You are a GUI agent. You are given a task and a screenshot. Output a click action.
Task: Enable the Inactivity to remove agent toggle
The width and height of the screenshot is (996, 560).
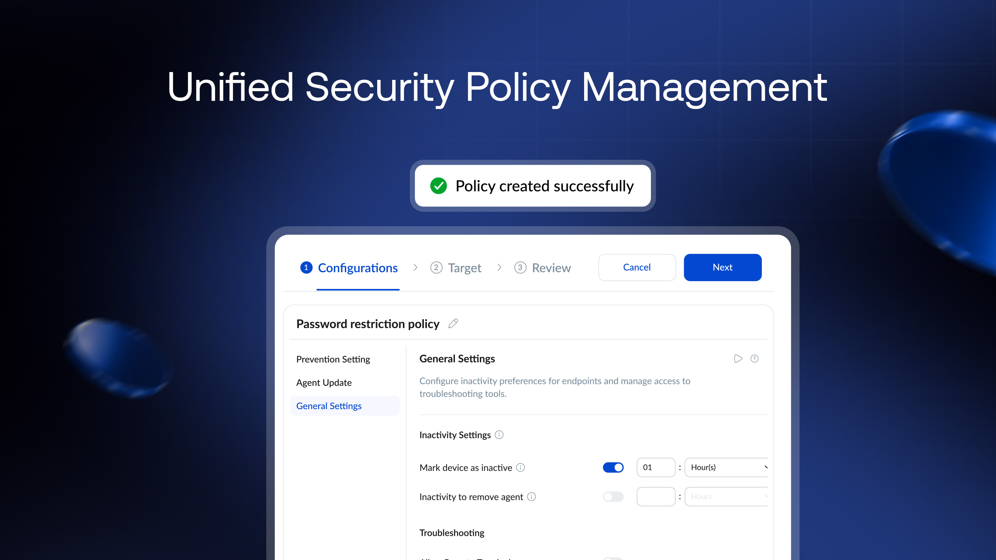click(x=613, y=497)
